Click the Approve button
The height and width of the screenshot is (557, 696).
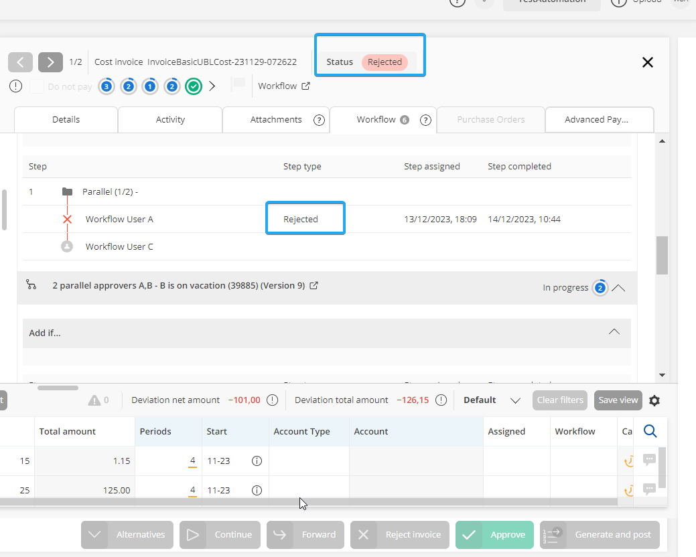[494, 535]
